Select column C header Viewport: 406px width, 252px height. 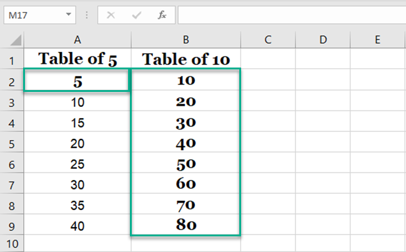(x=267, y=39)
